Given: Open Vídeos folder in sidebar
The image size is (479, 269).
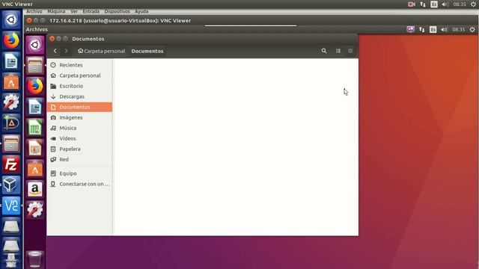Looking at the screenshot, I should click(x=79, y=138).
